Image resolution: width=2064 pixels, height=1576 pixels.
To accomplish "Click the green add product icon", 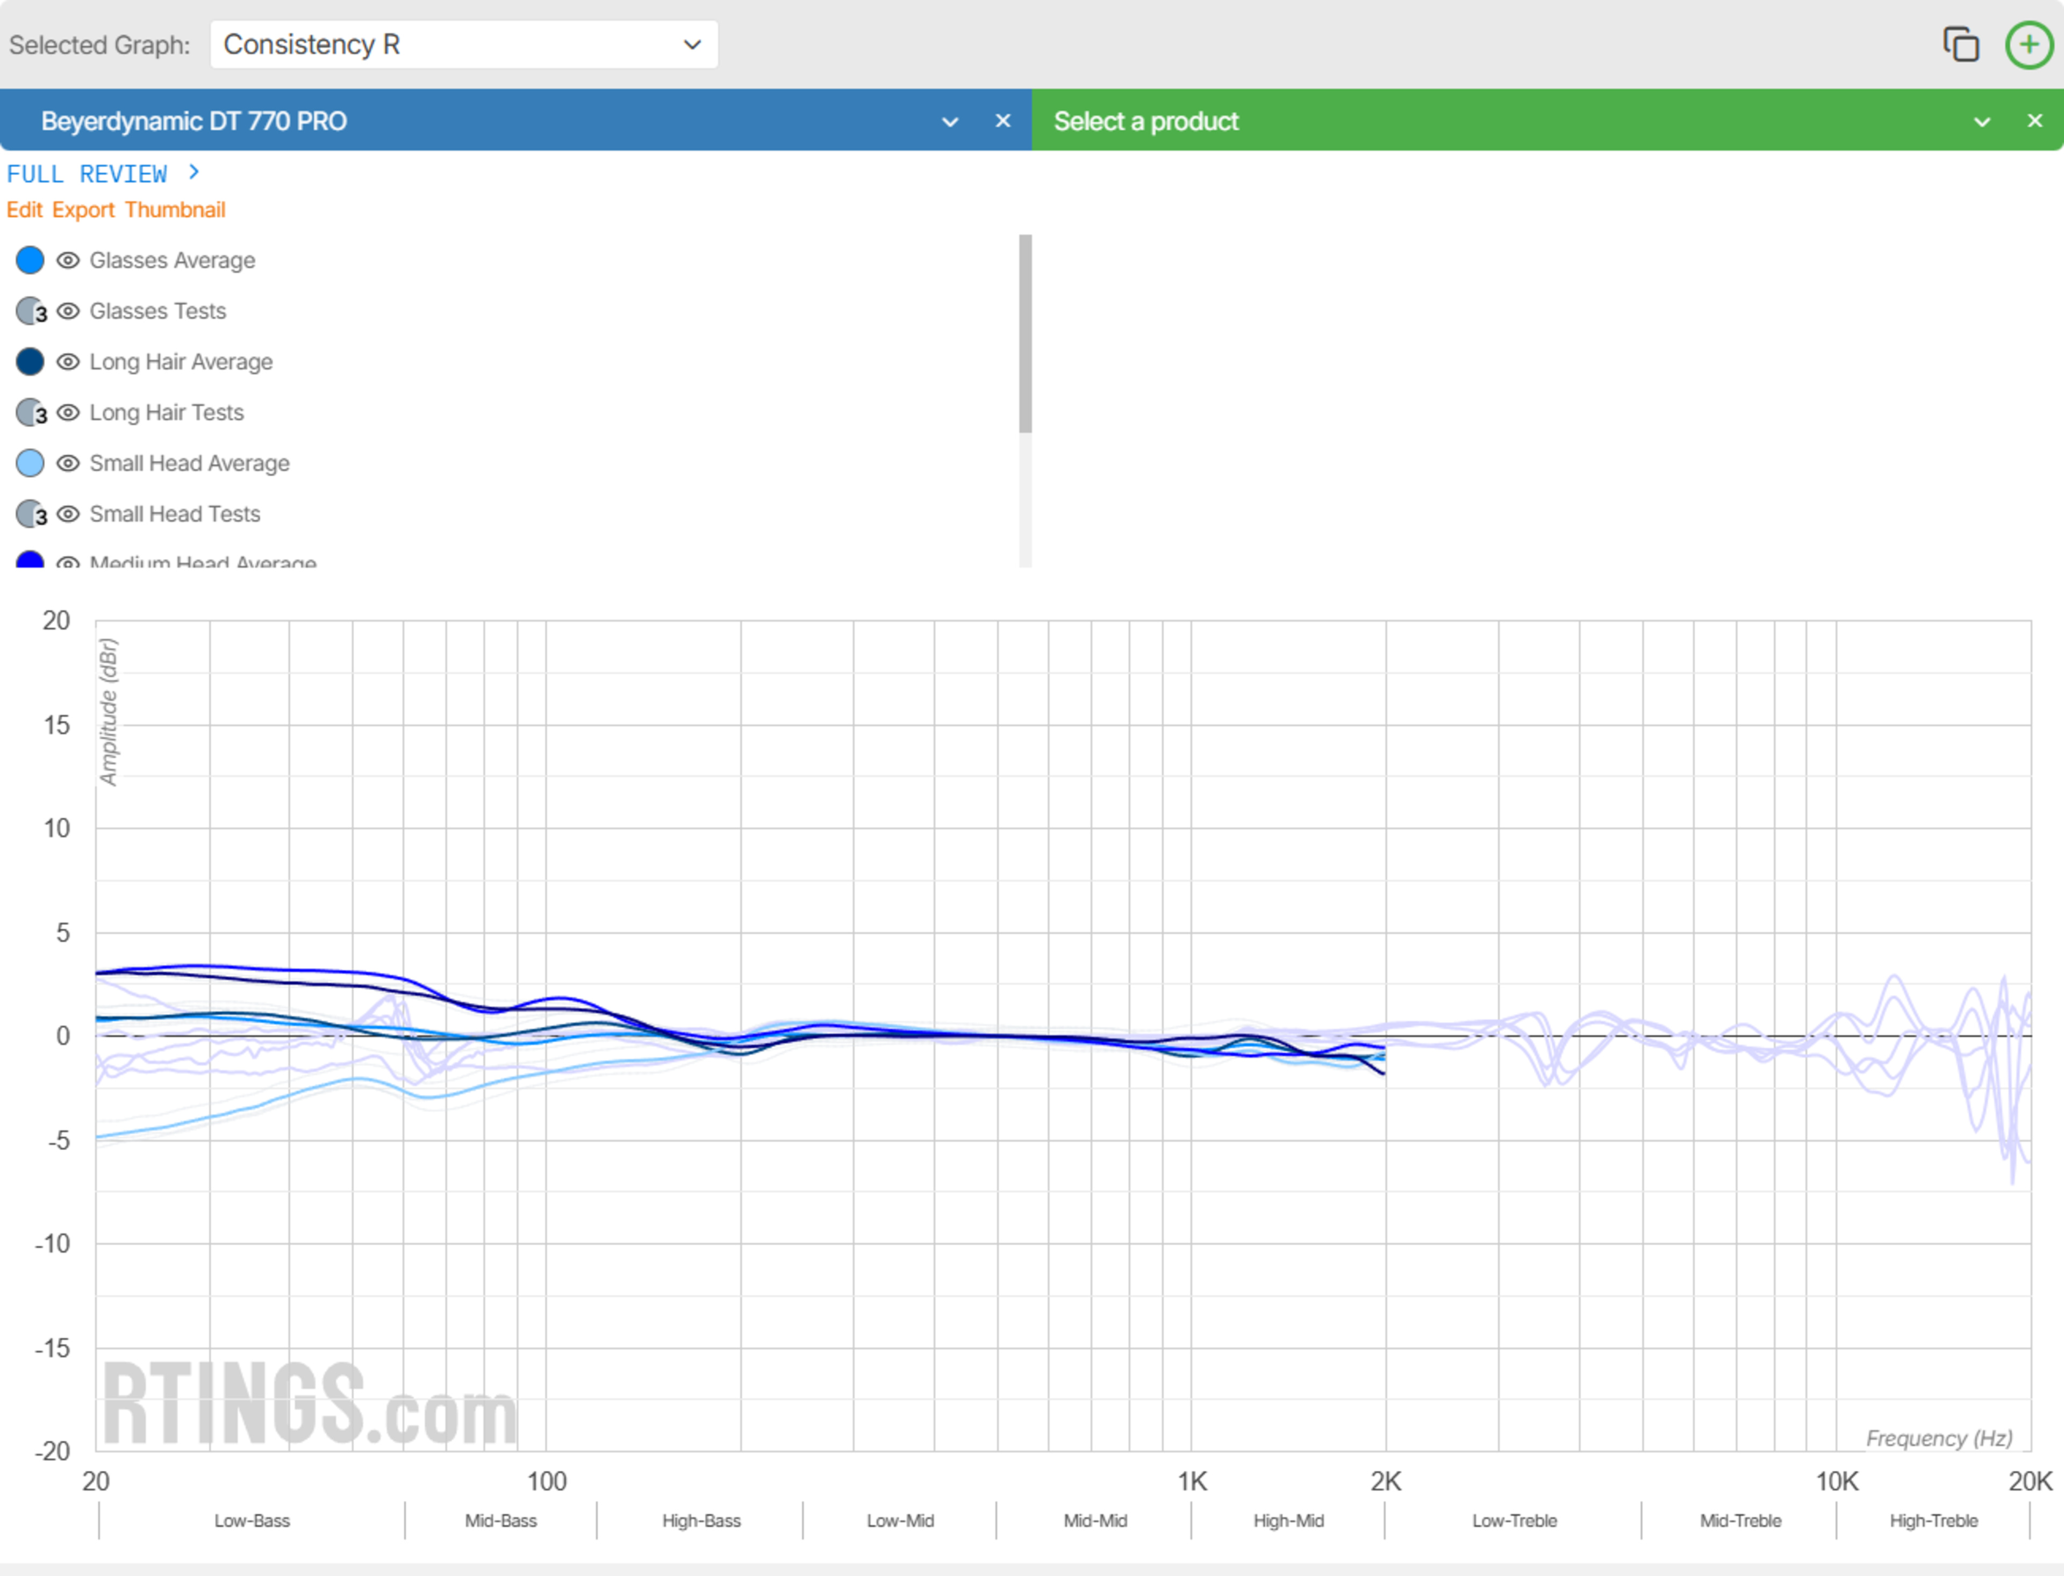I will click(2029, 44).
